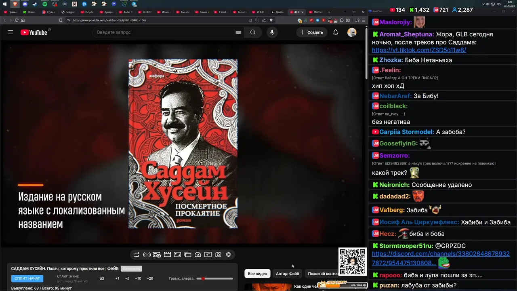The width and height of the screenshot is (517, 291).
Task: Open playback speed gauge icon
Action: pyautogui.click(x=198, y=255)
